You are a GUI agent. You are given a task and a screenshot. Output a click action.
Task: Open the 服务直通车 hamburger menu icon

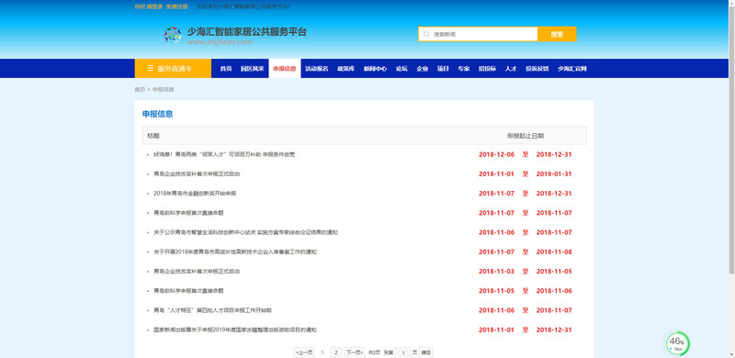point(151,69)
